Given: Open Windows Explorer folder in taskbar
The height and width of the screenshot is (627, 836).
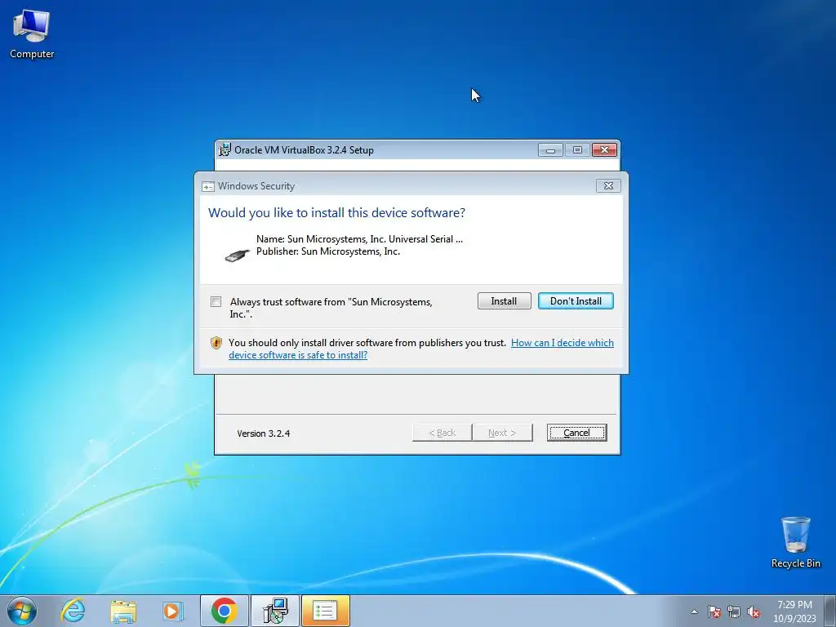Looking at the screenshot, I should point(123,611).
